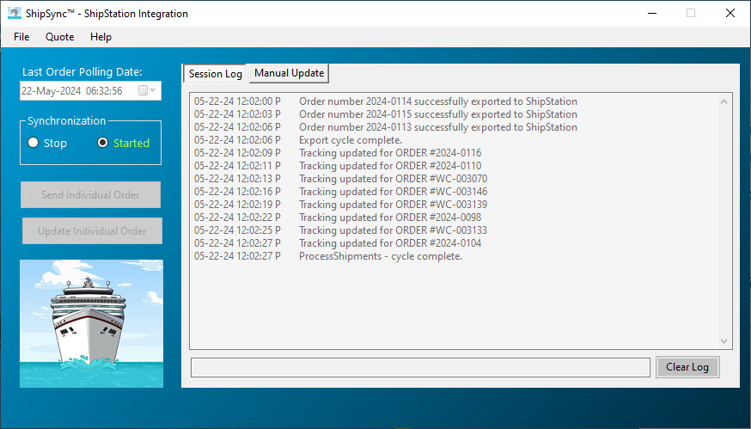Select 'ProcessShipments - cycle complete.' log line
Screen dimensions: 751x429
[x=328, y=256]
